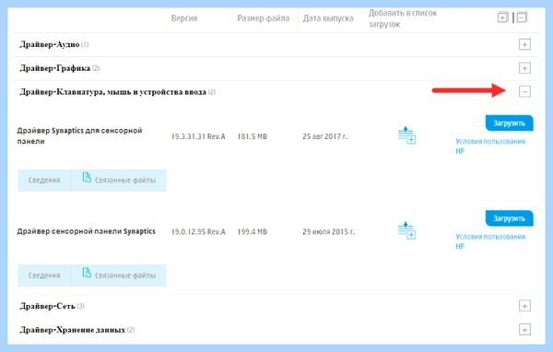Expand Драйвер-Сеть category
Image resolution: width=553 pixels, height=352 pixels.
[524, 306]
